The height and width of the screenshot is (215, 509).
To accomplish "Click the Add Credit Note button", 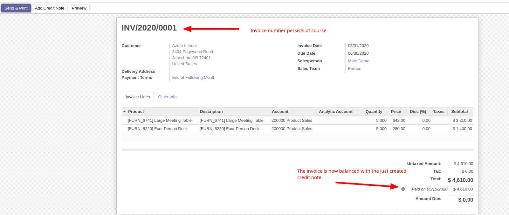I will tap(50, 8).
